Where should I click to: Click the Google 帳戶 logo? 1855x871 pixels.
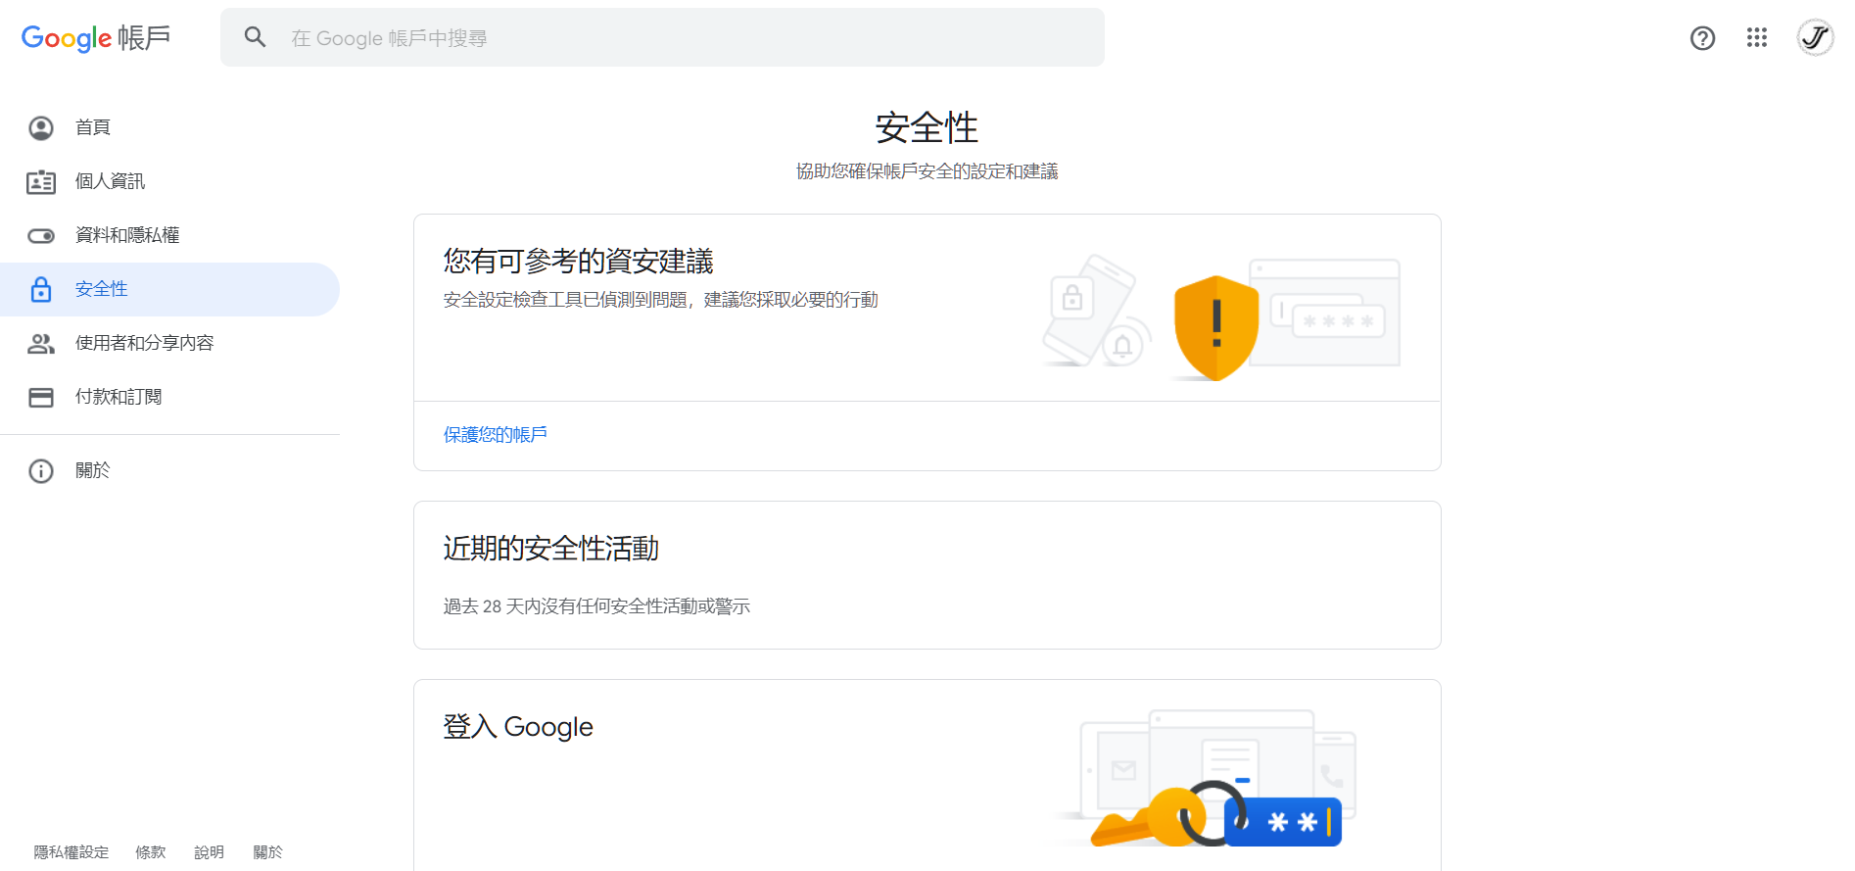point(96,38)
